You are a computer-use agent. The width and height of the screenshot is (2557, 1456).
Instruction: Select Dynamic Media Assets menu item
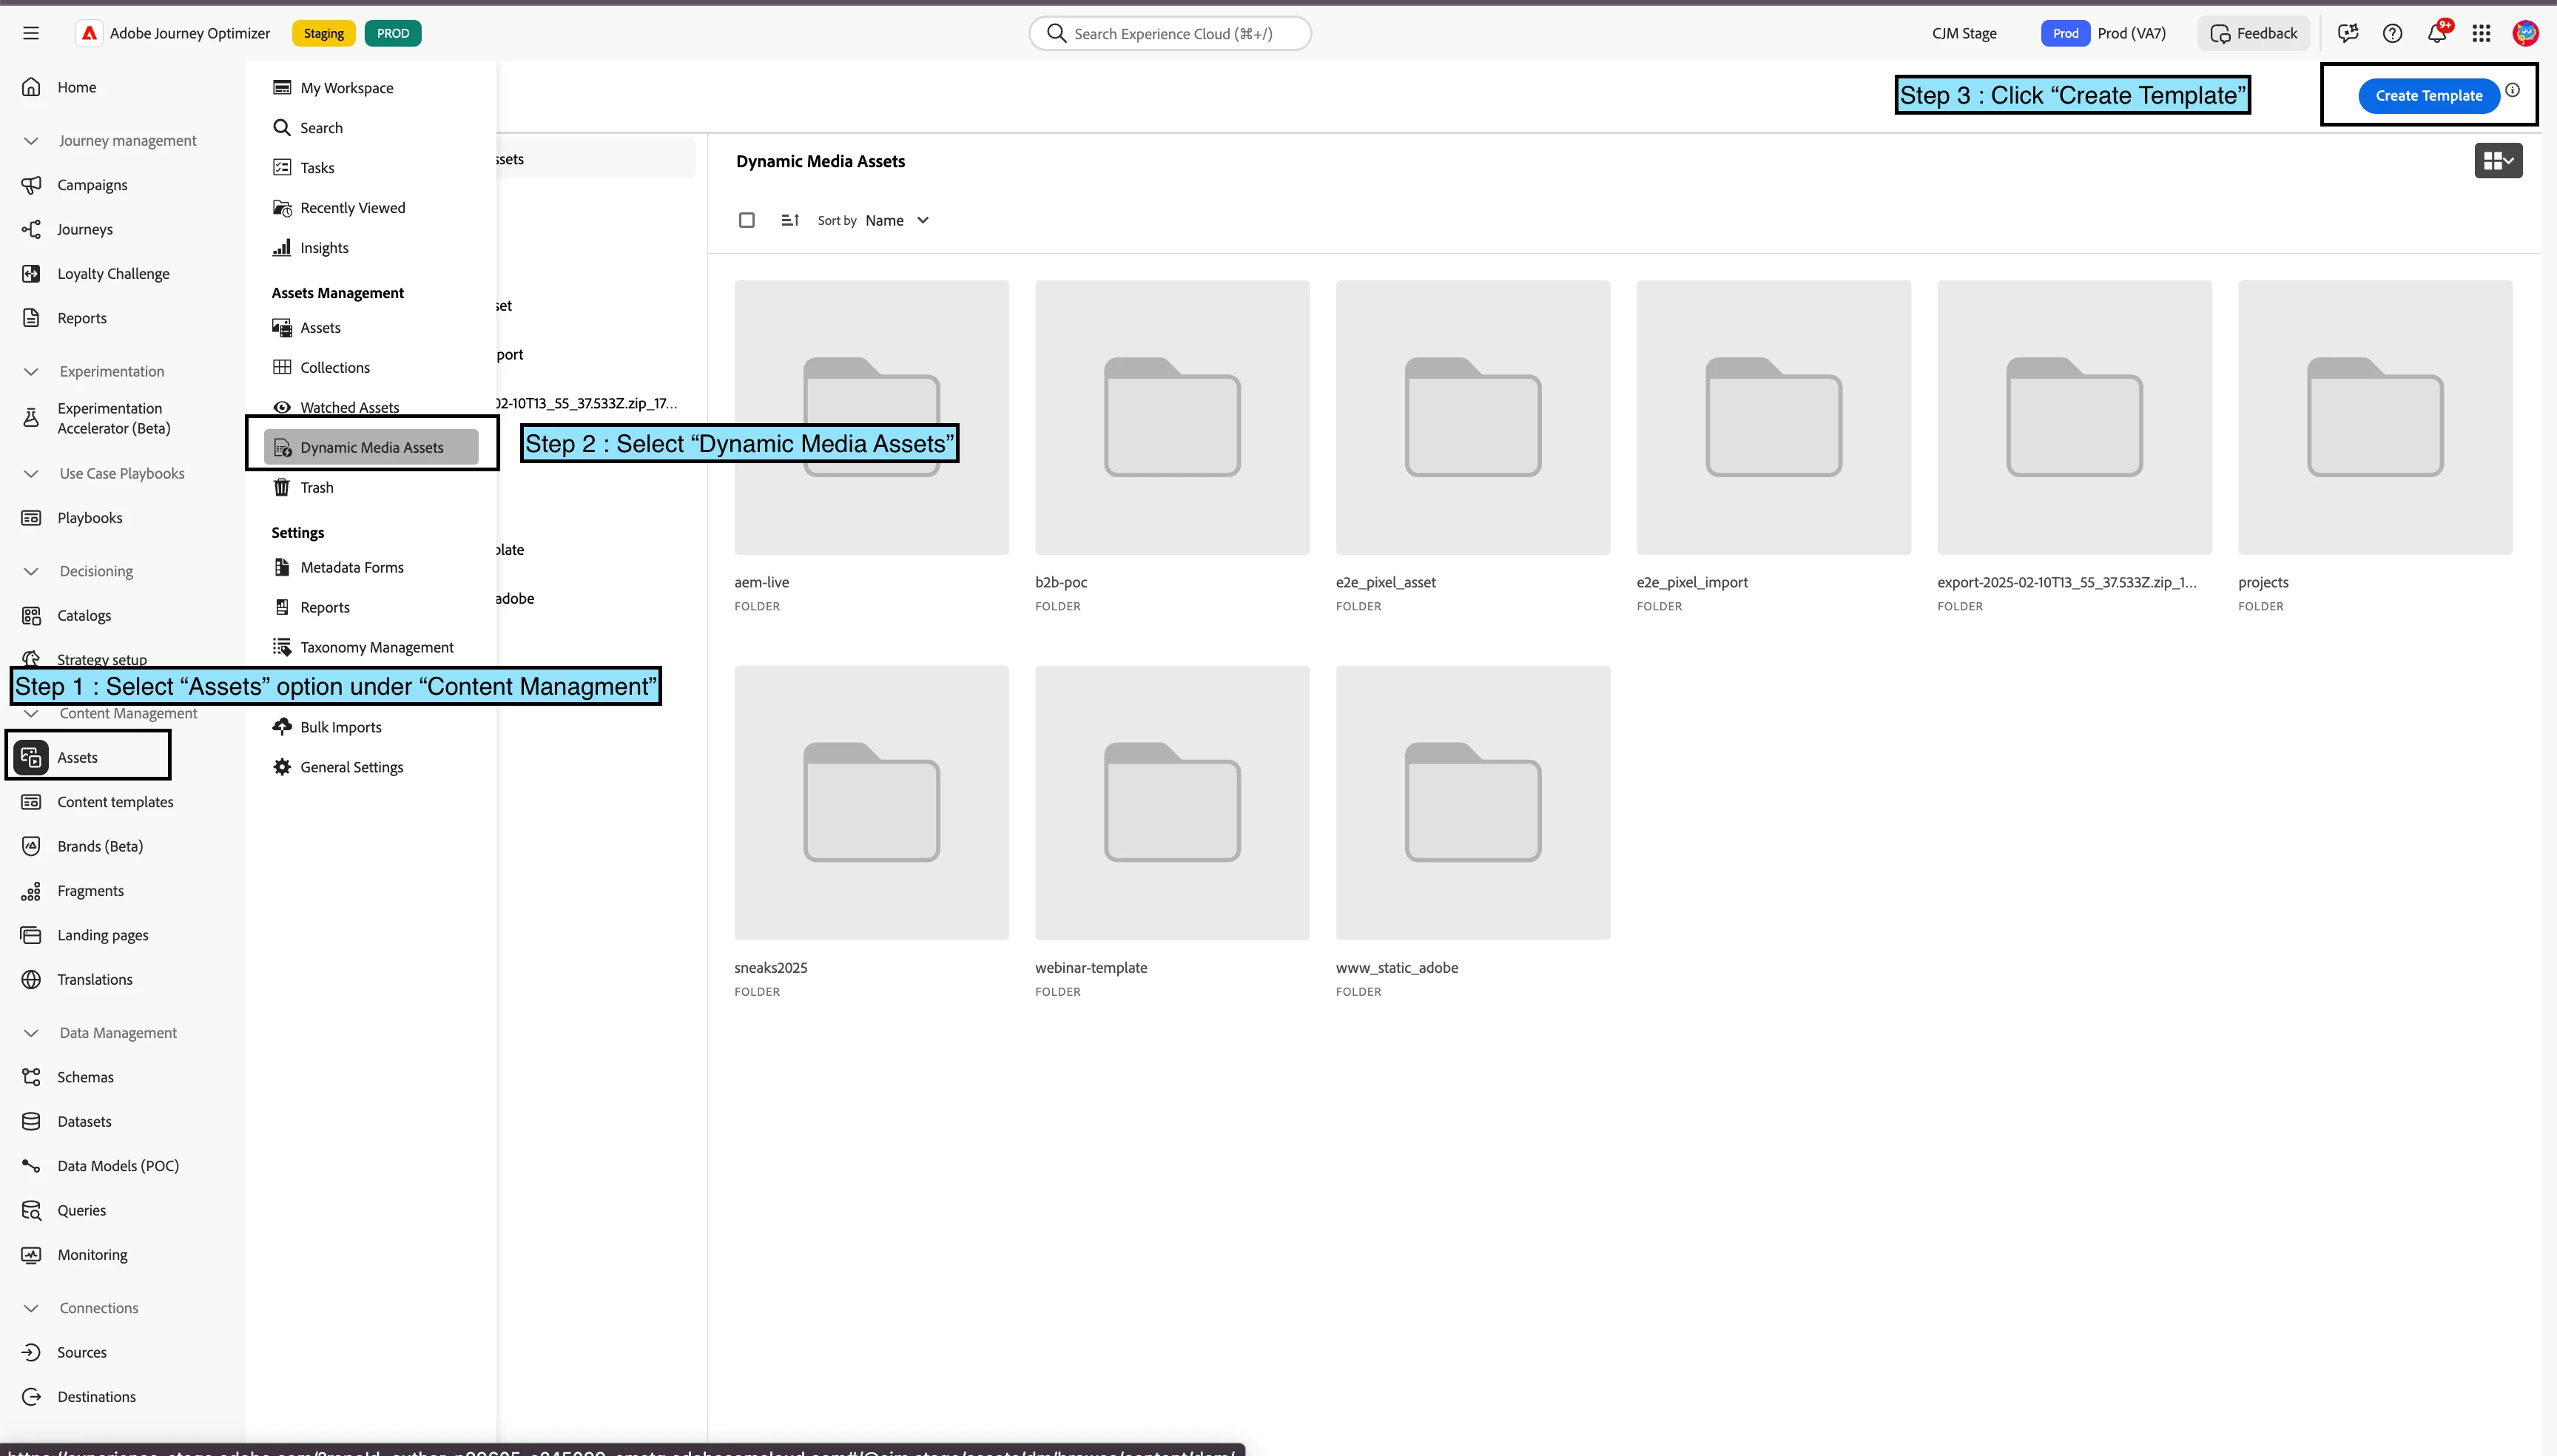click(371, 447)
